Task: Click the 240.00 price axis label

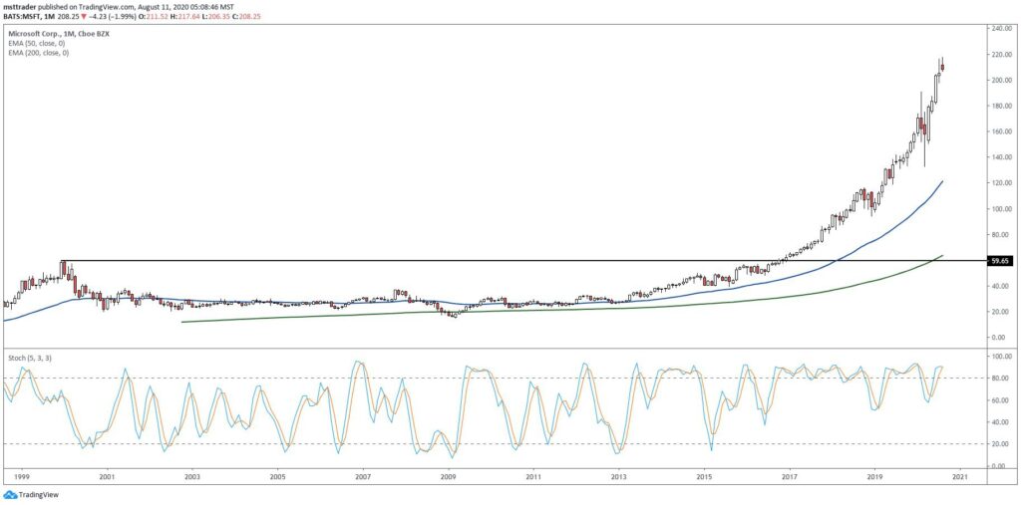Action: click(x=1003, y=29)
